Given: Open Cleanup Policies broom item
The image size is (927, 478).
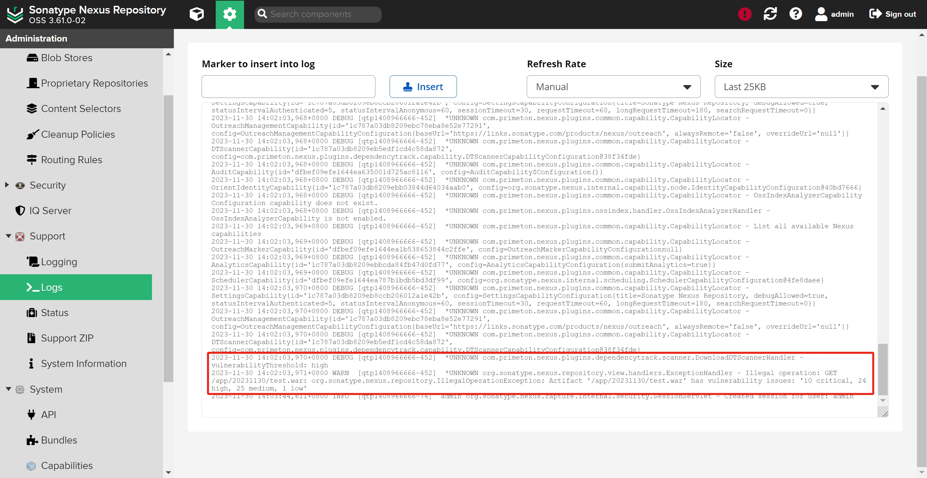Looking at the screenshot, I should click(x=78, y=134).
